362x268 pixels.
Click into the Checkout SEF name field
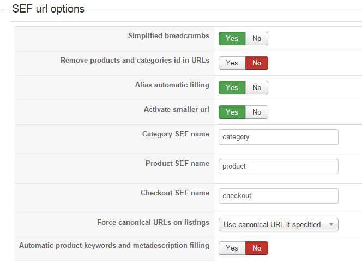coord(278,196)
